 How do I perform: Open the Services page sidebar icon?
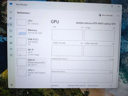tap(11, 55)
